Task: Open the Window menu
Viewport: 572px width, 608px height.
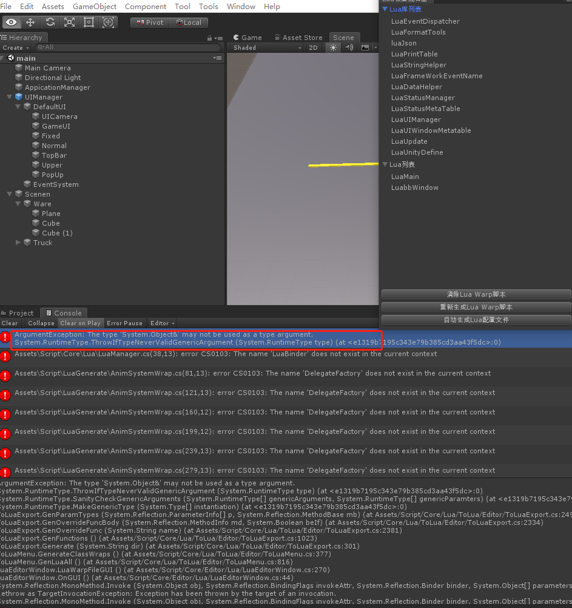Action: (241, 7)
